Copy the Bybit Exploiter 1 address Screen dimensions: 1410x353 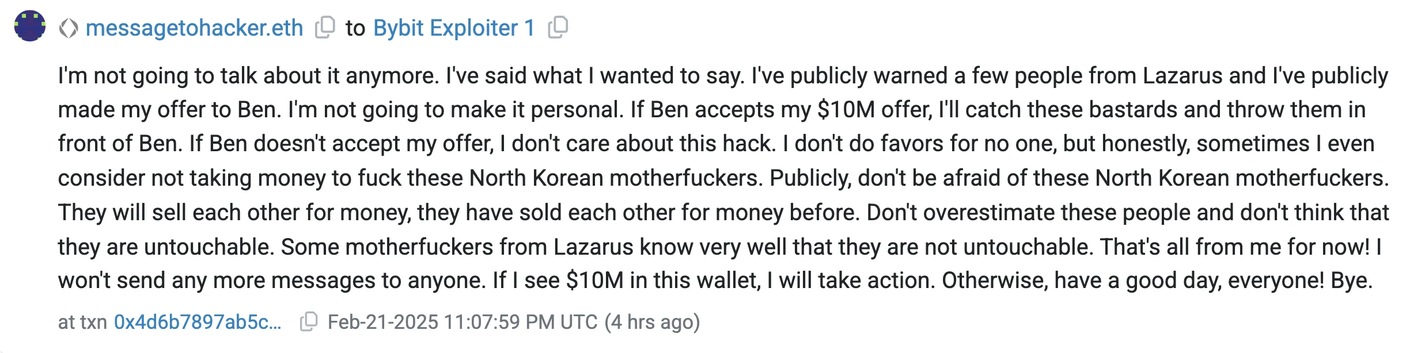click(558, 27)
